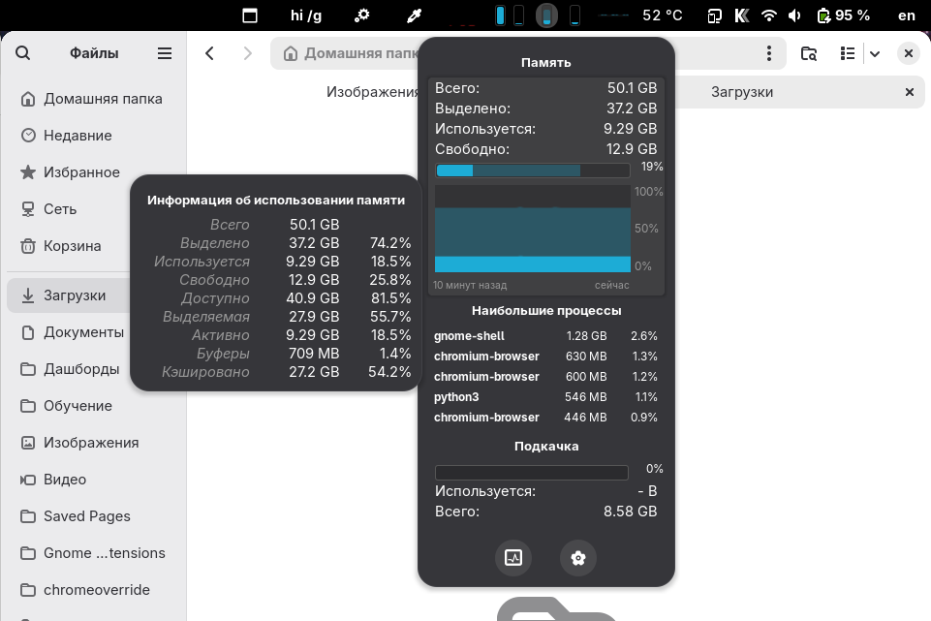Switch to the Изображения tab

373,92
